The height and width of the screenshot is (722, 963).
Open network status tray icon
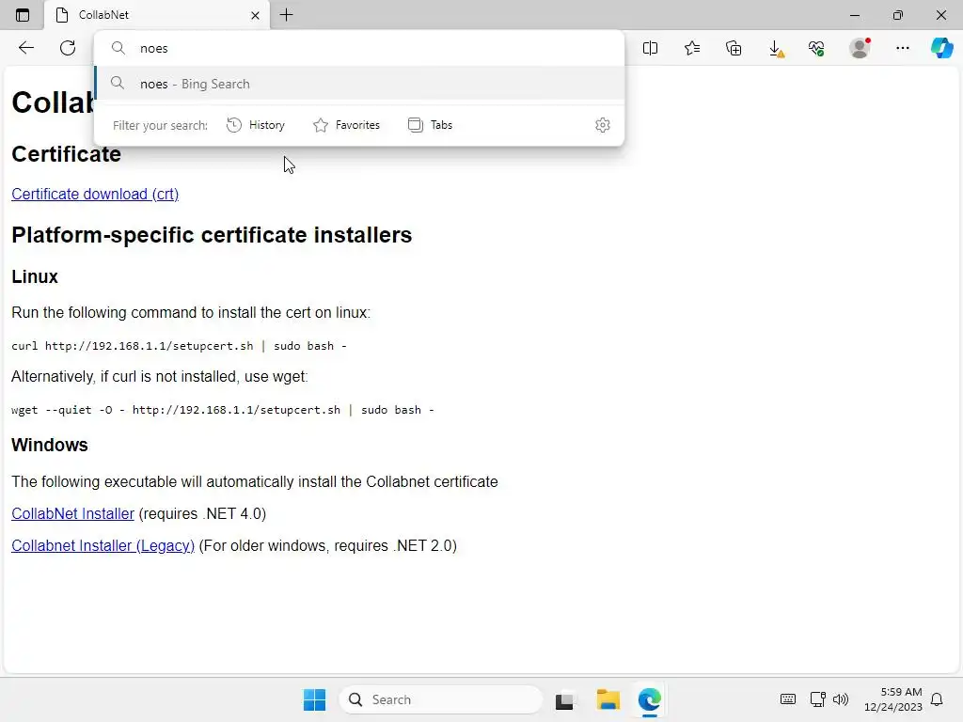pyautogui.click(x=817, y=699)
